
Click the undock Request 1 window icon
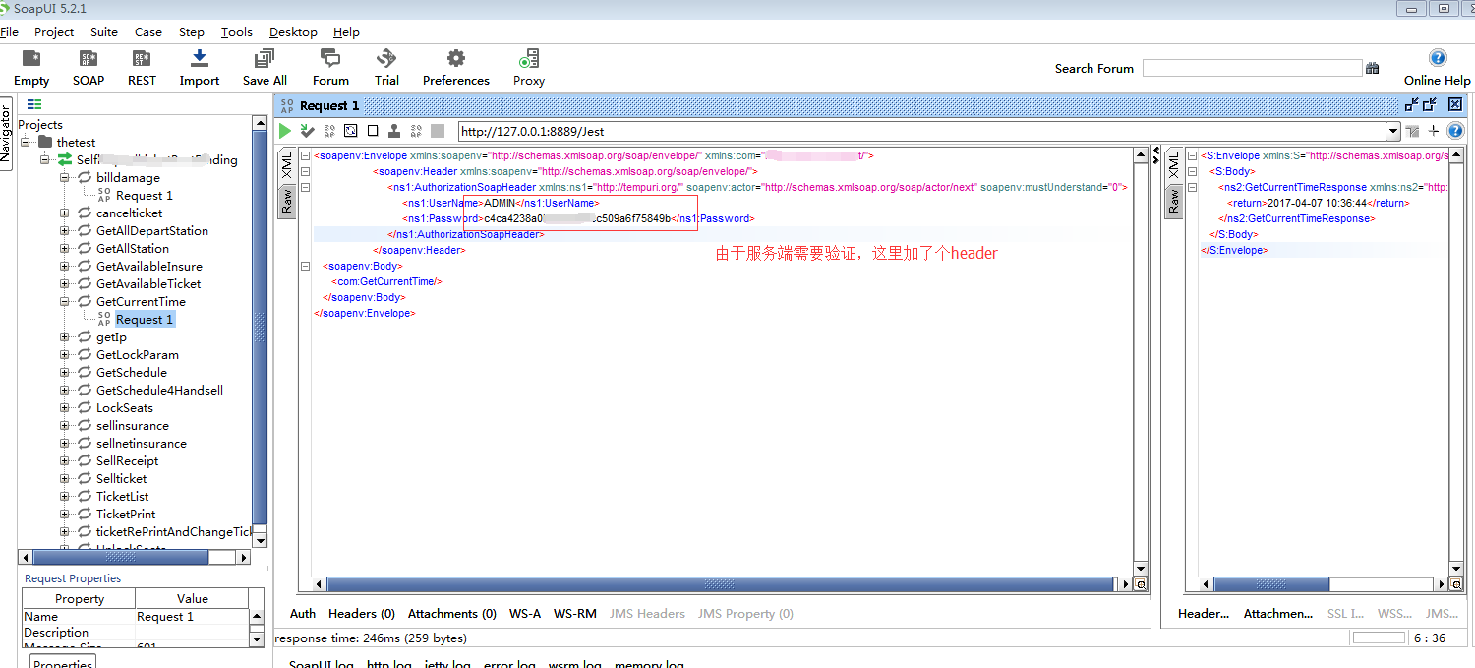[x=1412, y=104]
